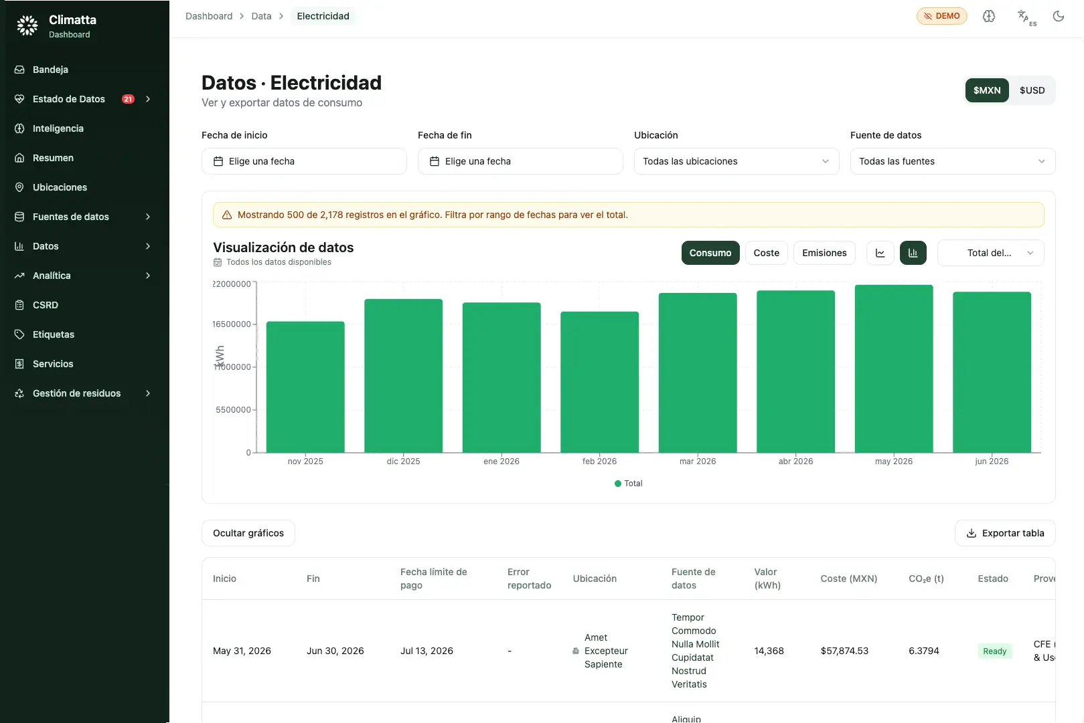Click the Climatta logo icon
This screenshot has width=1084, height=723.
pyautogui.click(x=27, y=25)
